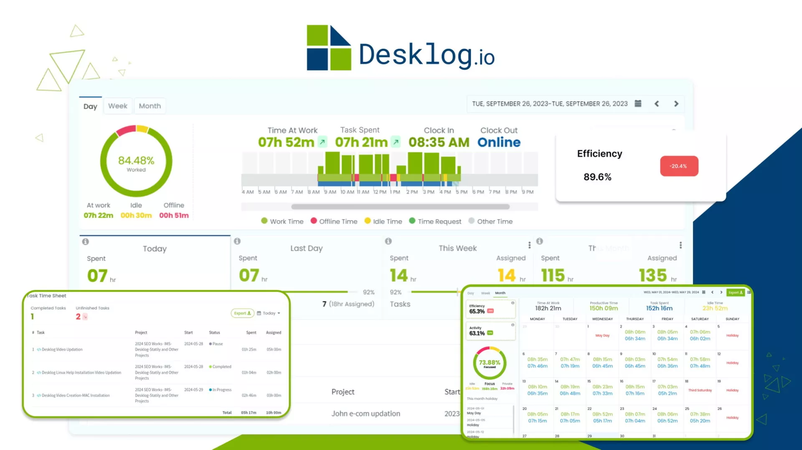The width and height of the screenshot is (802, 450).
Task: Switch to the large Month tab beside Week
Action: pos(150,106)
